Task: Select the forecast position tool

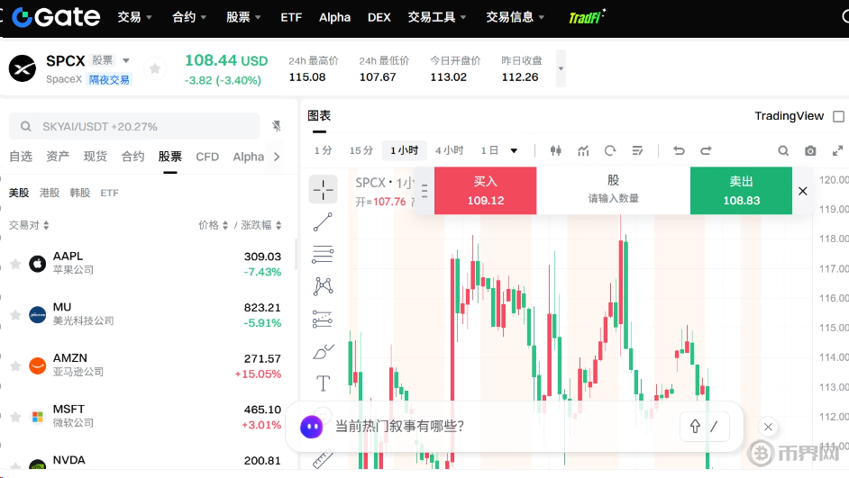Action: pyautogui.click(x=323, y=319)
